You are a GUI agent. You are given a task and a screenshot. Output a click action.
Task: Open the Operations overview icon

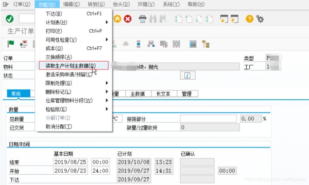point(139,44)
